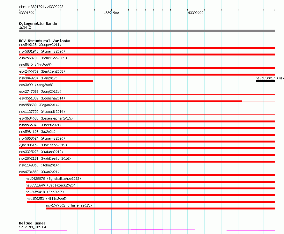Click the black bar under nsv5830017

265,81
